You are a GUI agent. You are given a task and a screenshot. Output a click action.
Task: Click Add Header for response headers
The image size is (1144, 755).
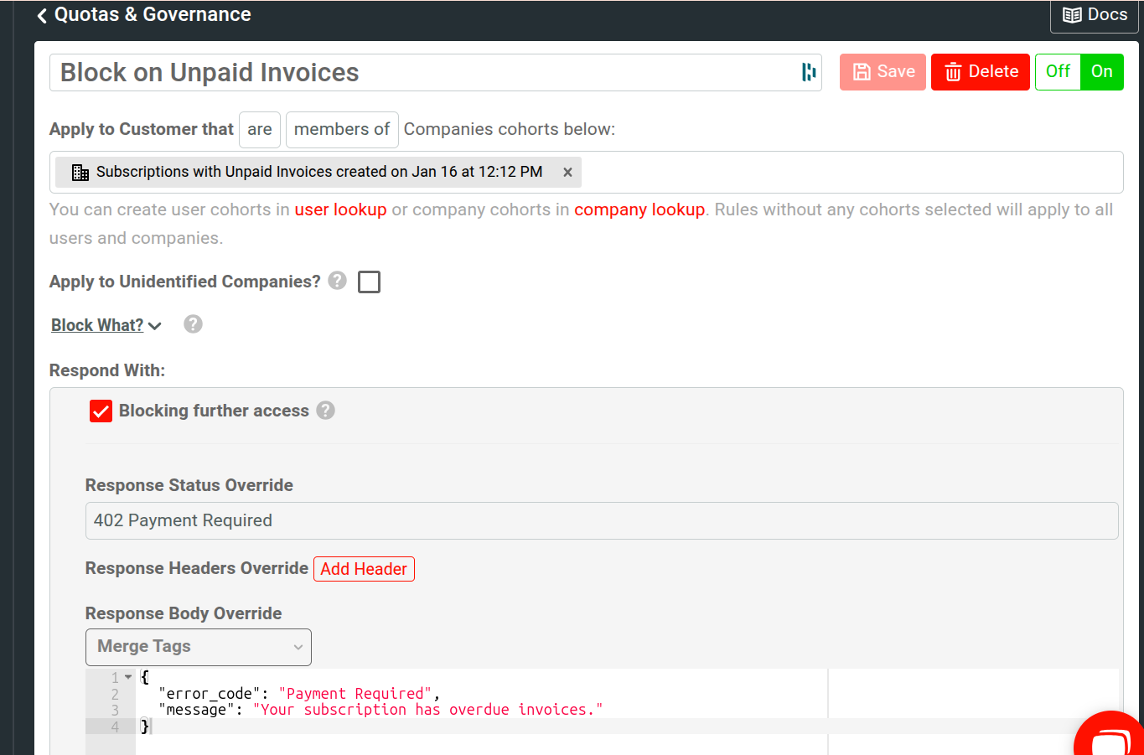(364, 569)
